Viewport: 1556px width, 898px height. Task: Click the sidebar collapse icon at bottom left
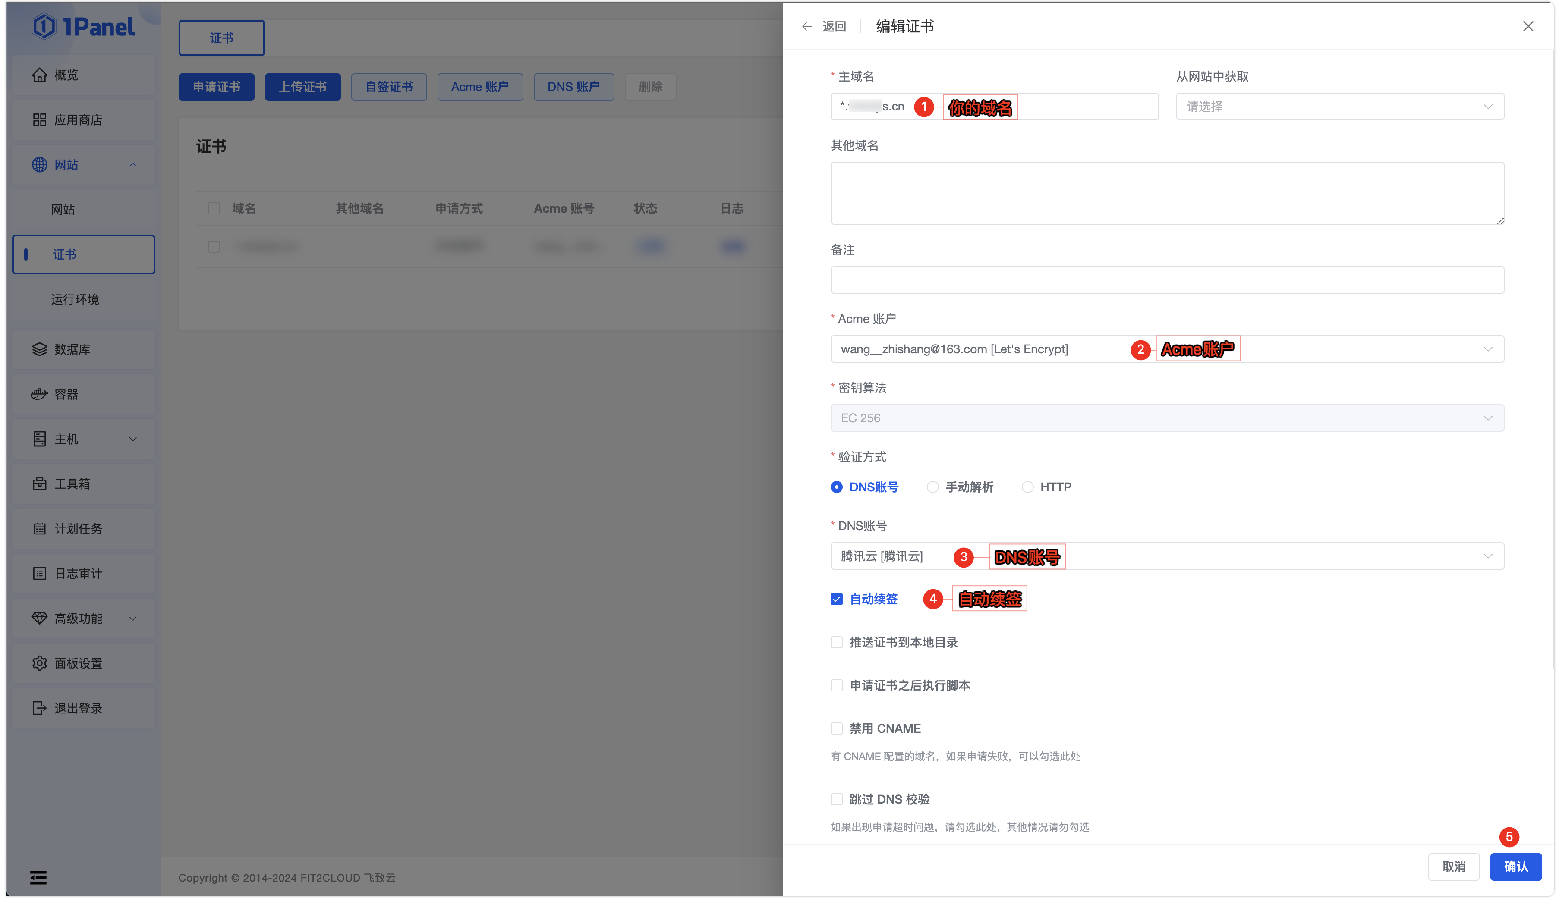click(x=38, y=877)
